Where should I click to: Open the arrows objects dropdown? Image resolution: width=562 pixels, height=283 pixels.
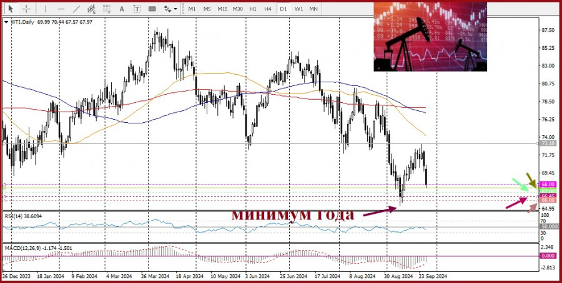pyautogui.click(x=175, y=9)
